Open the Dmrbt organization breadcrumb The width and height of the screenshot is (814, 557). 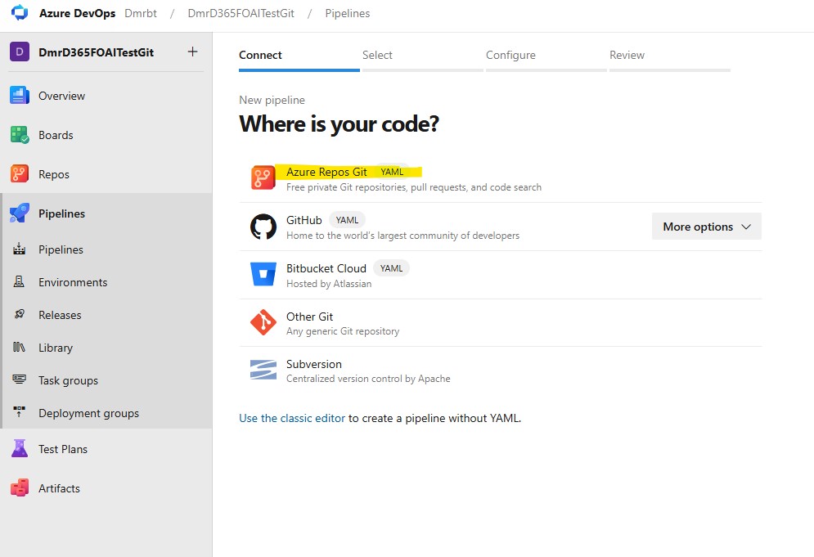click(141, 14)
